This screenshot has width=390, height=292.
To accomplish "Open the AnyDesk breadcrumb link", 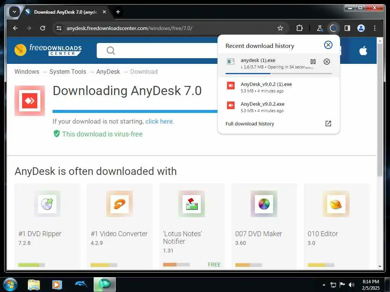I will pos(108,72).
